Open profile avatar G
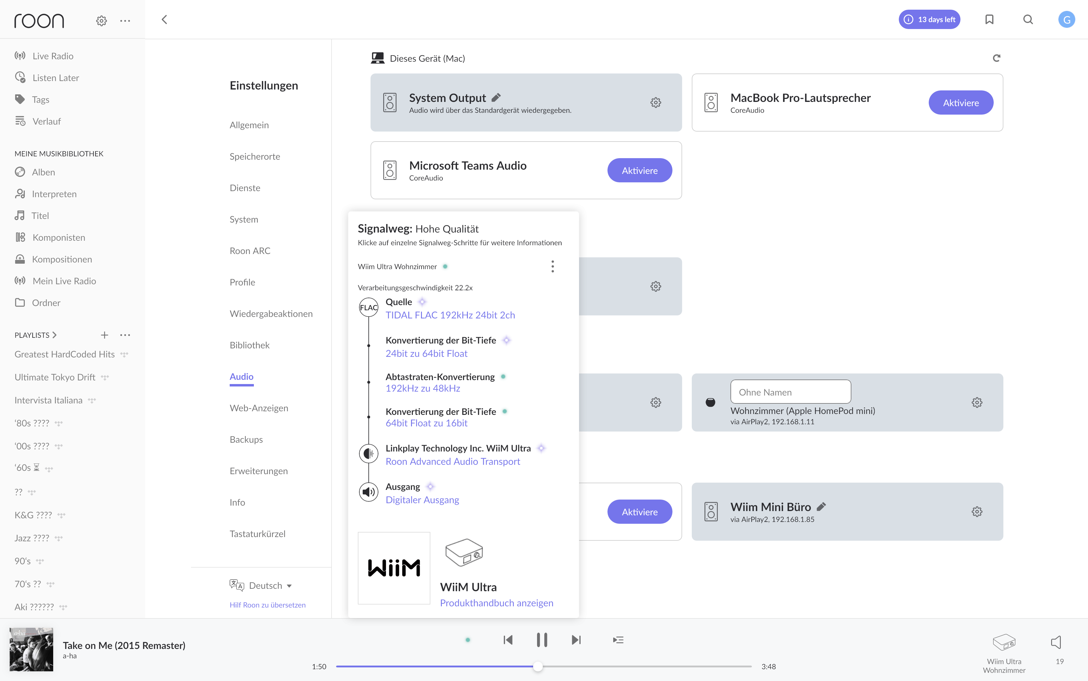The image size is (1088, 681). click(x=1067, y=19)
